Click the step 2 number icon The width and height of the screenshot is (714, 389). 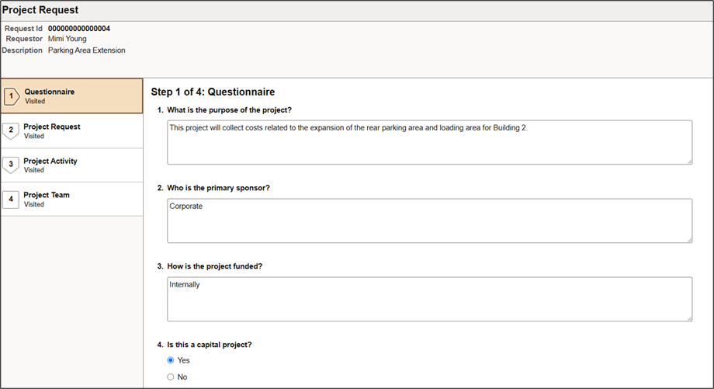click(11, 130)
